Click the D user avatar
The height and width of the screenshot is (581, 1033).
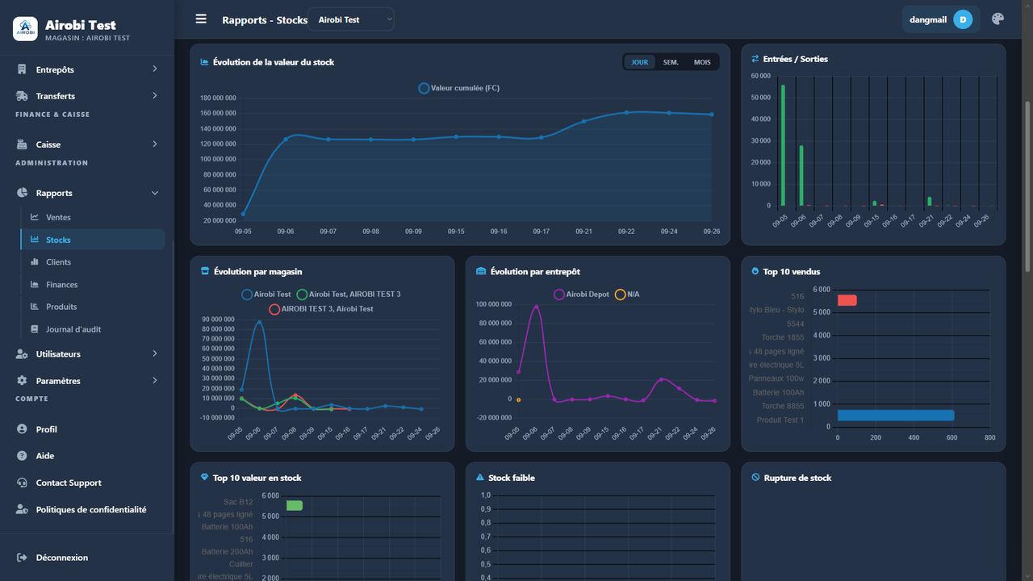tap(963, 19)
